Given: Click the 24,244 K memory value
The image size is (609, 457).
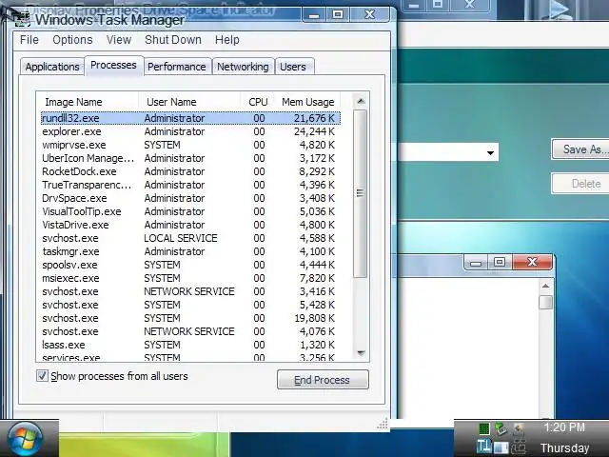Looking at the screenshot, I should (x=314, y=131).
